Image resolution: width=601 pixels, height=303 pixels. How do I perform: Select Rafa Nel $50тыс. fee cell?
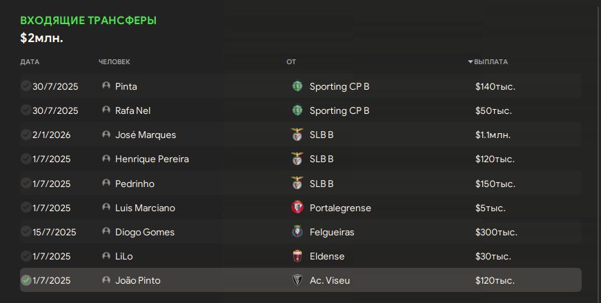[x=493, y=110]
